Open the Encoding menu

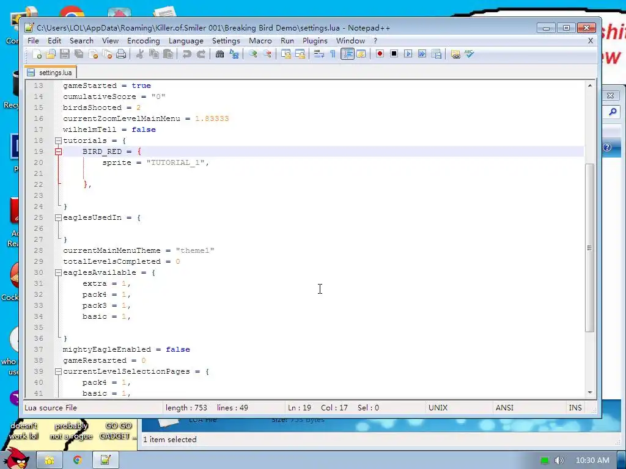[143, 41]
